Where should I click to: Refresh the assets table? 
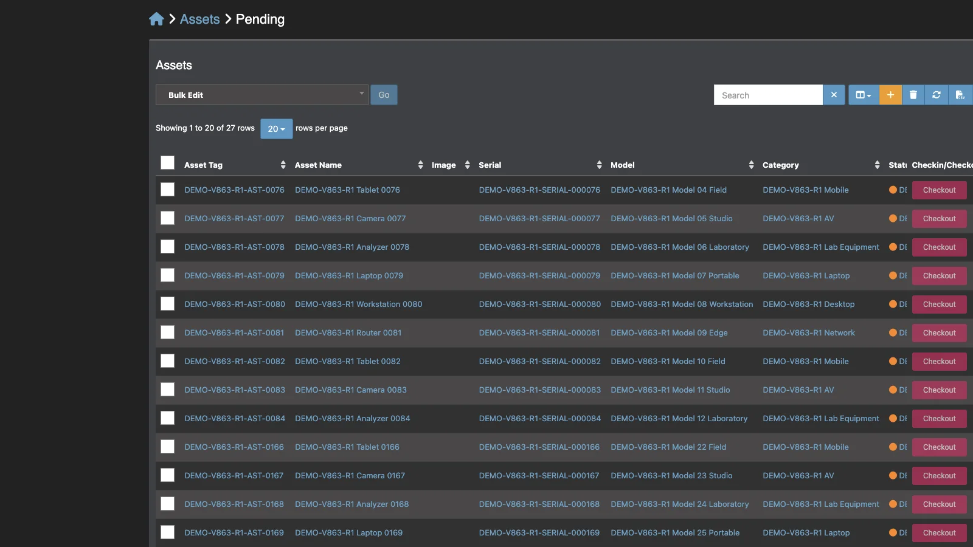tap(937, 95)
